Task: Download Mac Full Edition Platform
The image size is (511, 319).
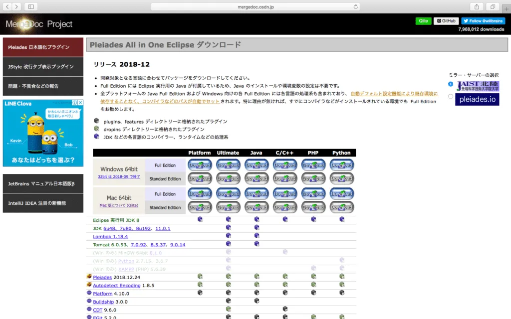Action: tap(200, 194)
